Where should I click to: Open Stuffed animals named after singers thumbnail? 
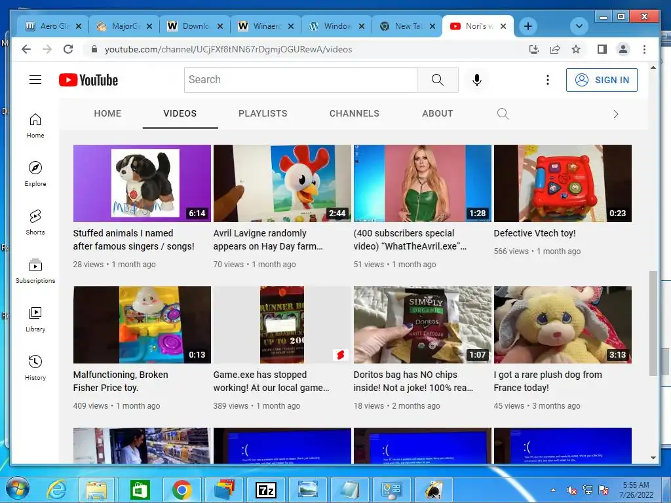tap(142, 183)
